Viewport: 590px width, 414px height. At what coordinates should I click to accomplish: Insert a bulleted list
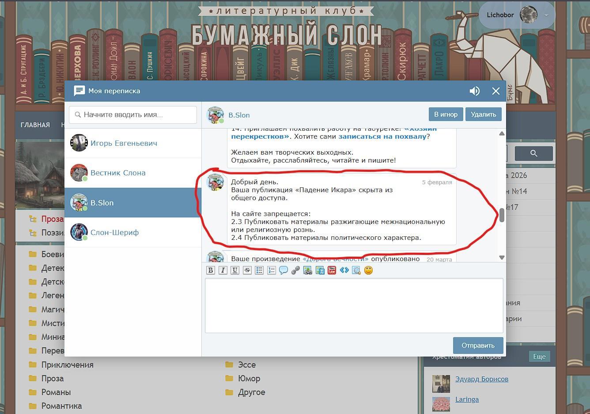tap(259, 270)
